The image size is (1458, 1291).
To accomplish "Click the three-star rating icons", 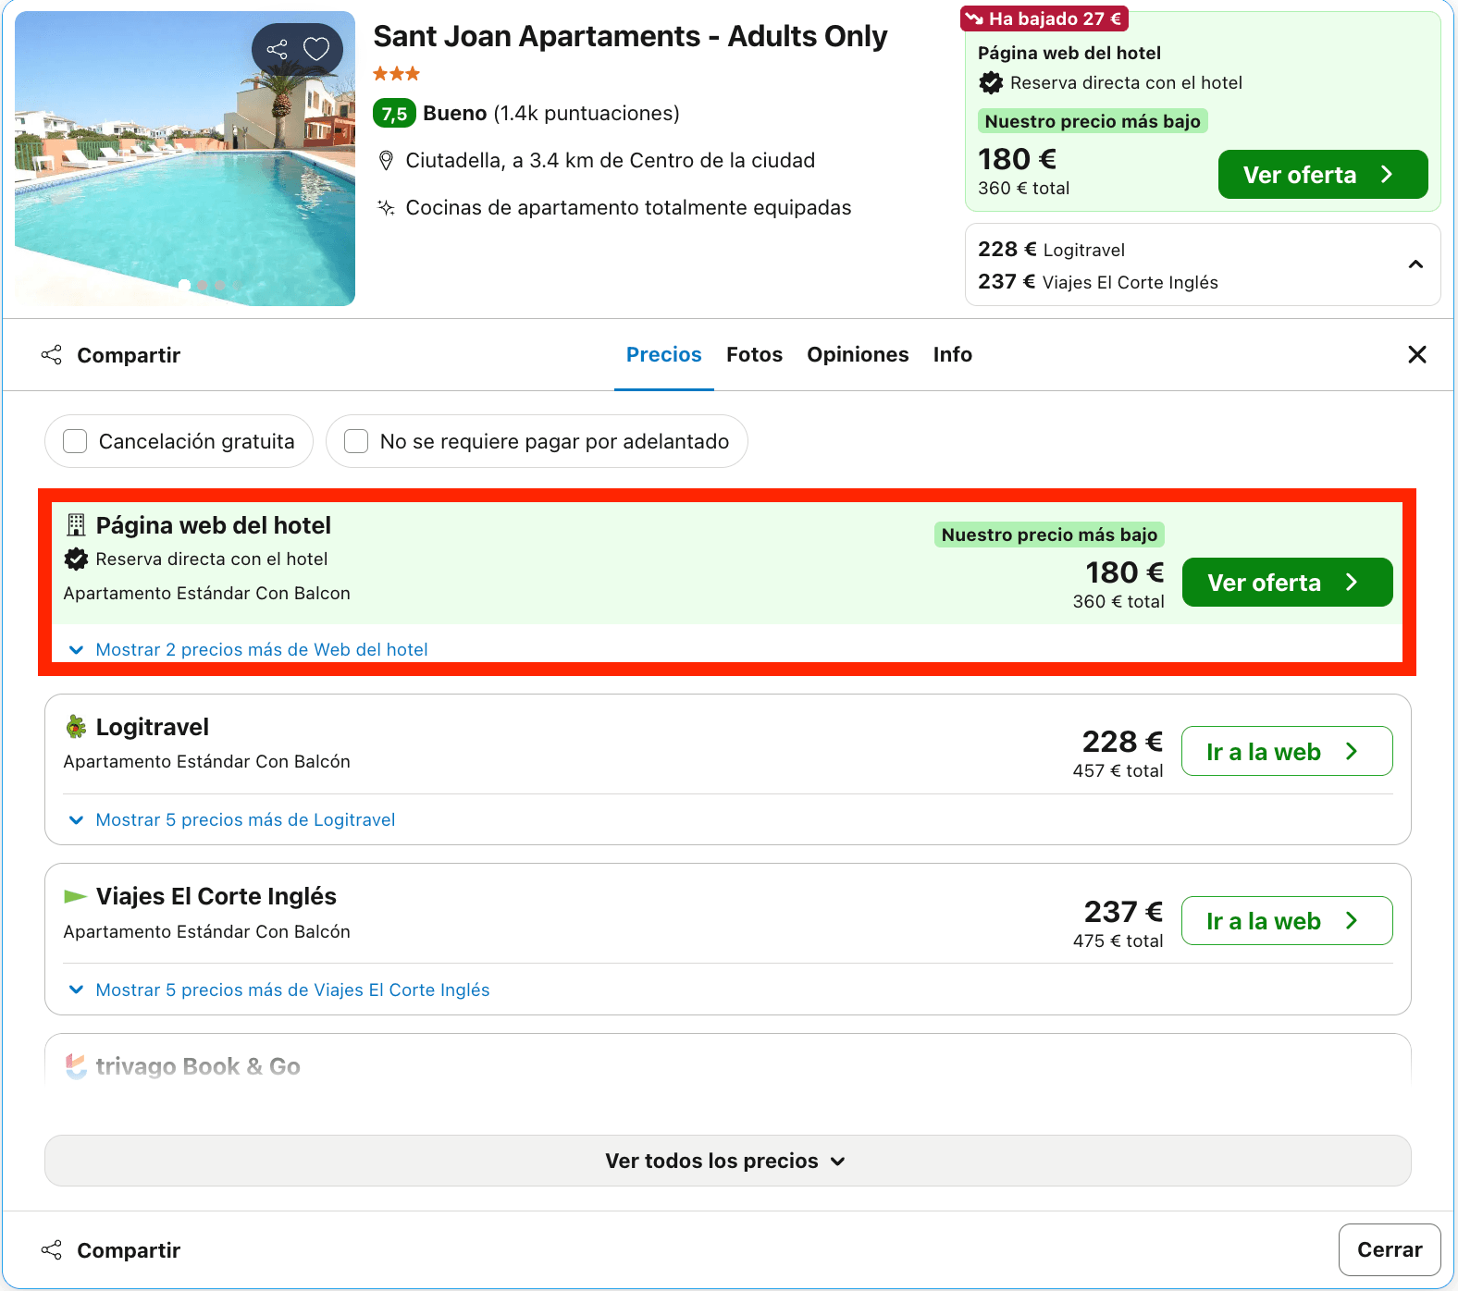I will (397, 74).
